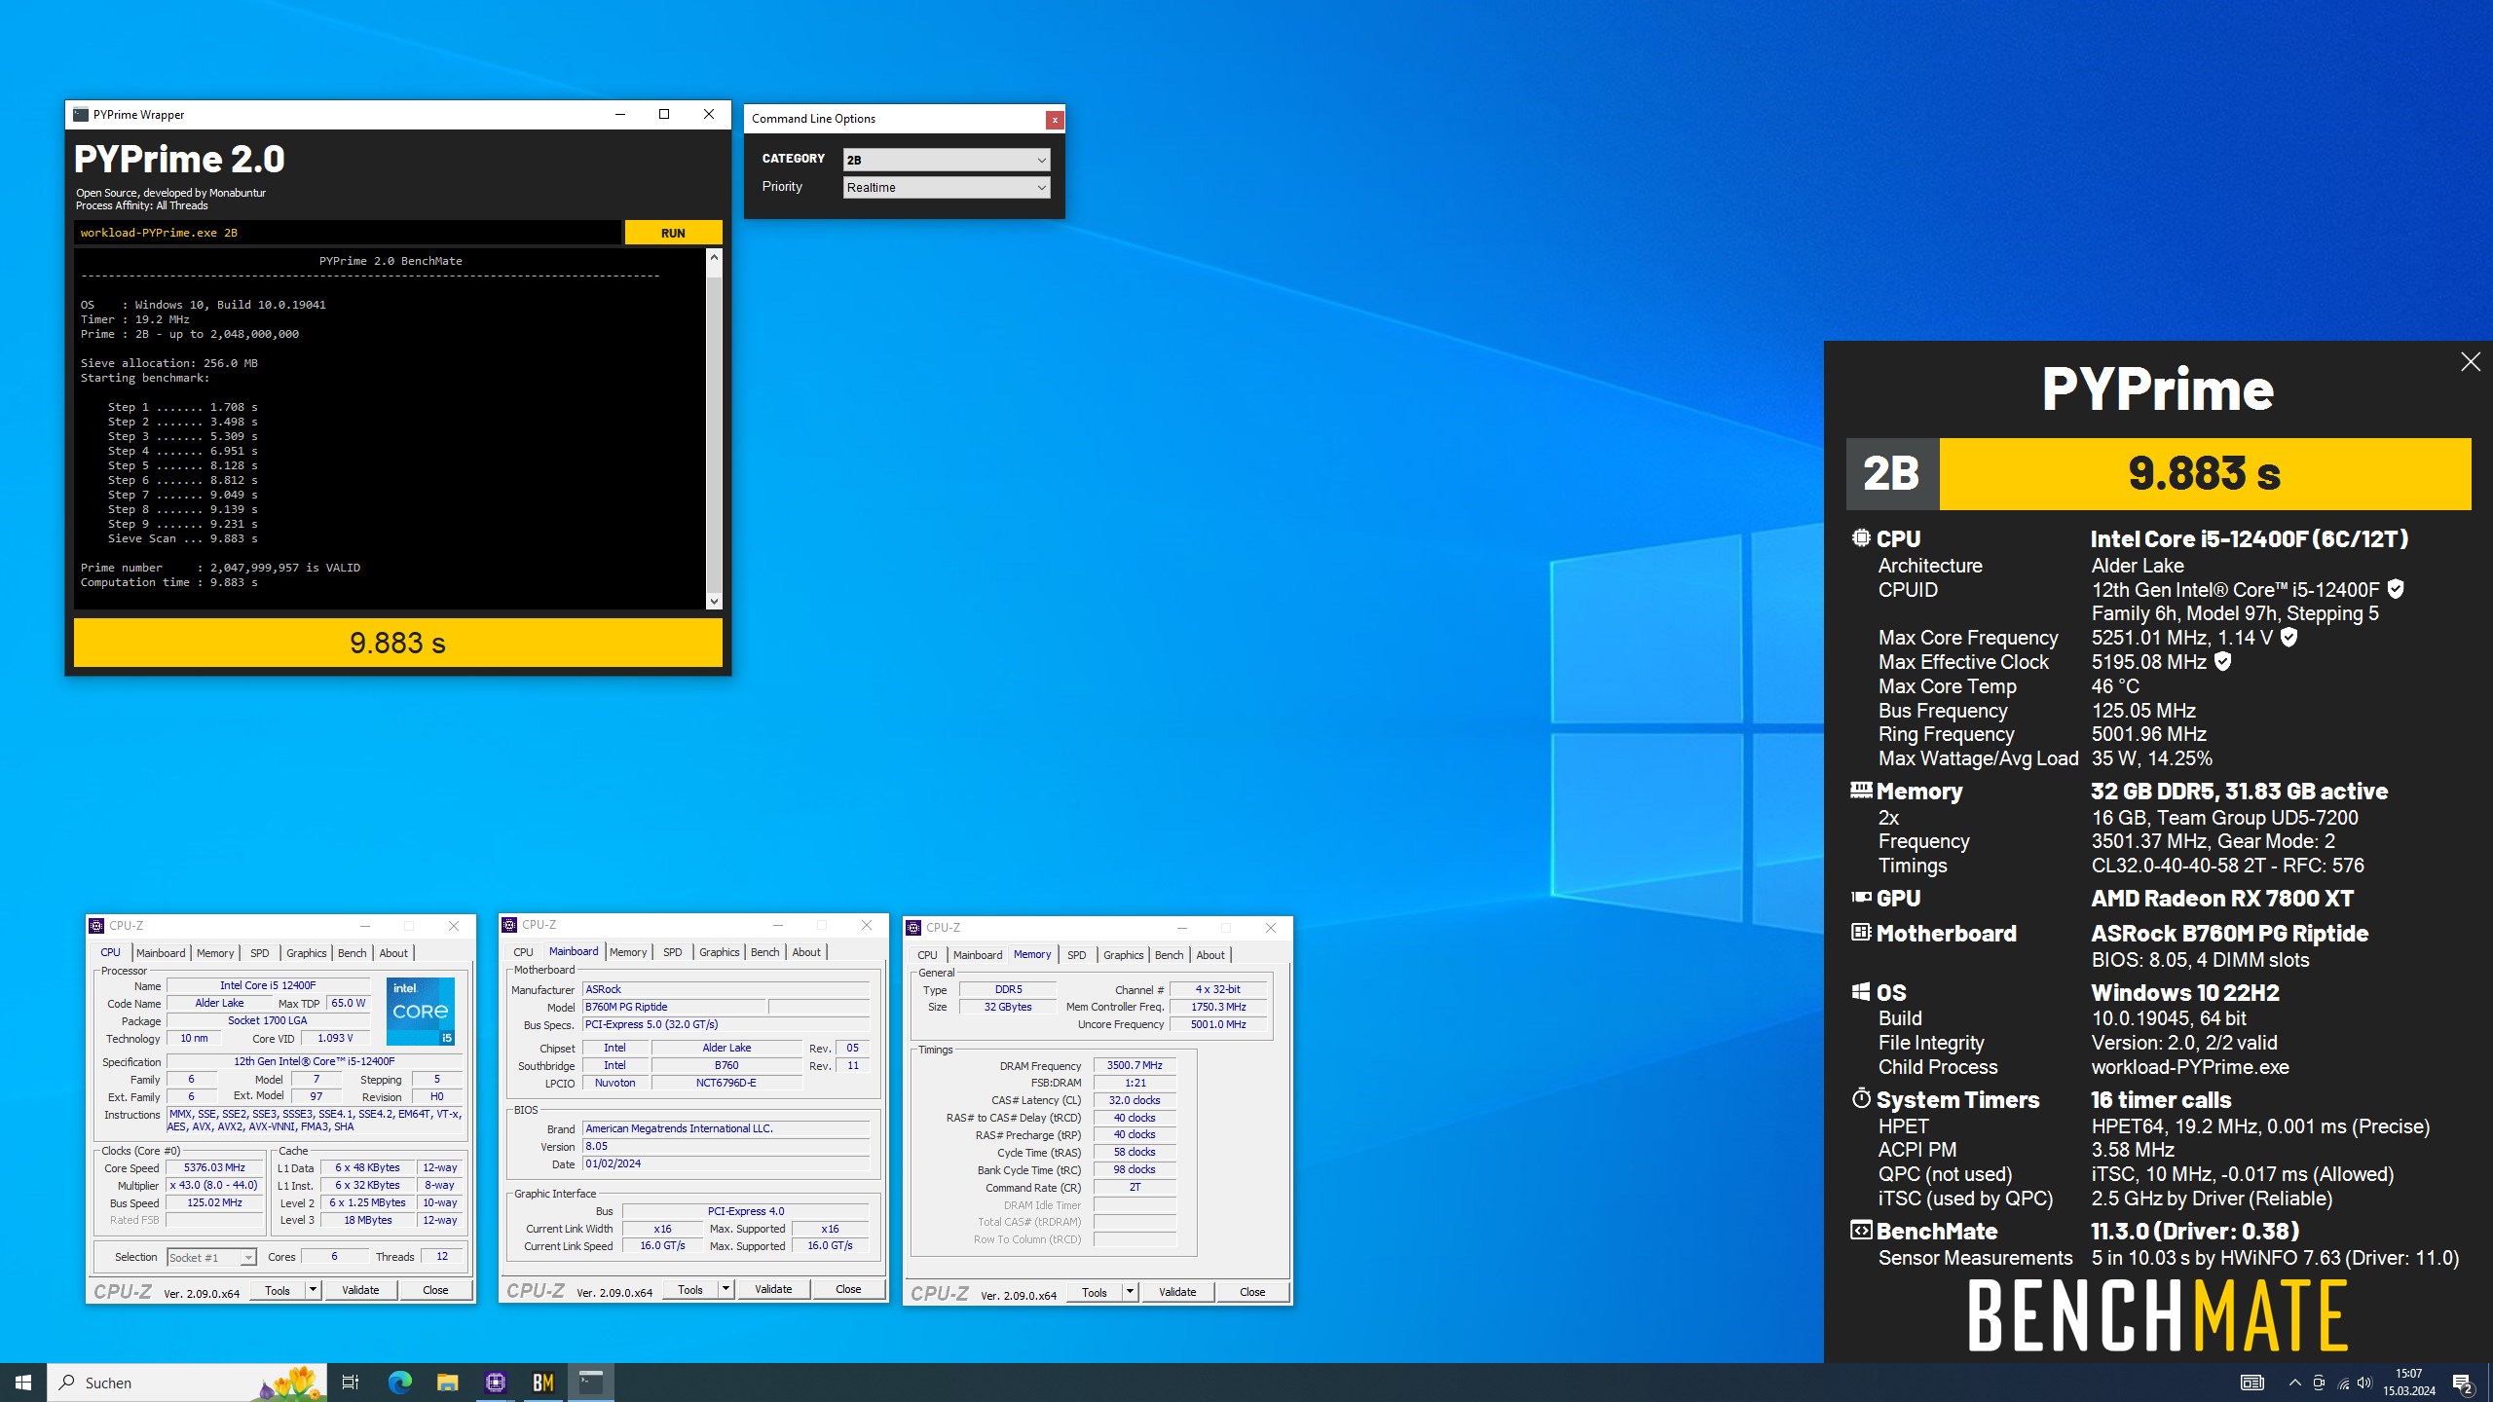This screenshot has height=1402, width=2493.
Task: Open the Selection Socket #1 dropdown
Action: pos(211,1257)
